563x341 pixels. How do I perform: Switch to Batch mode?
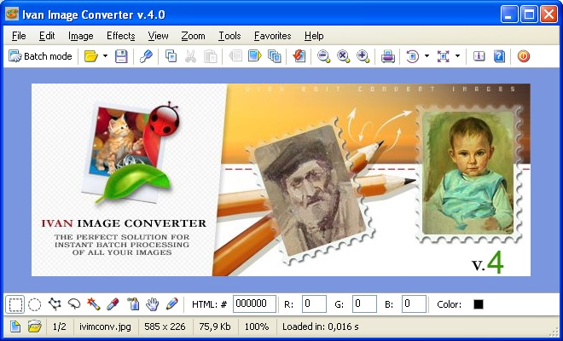tap(40, 56)
